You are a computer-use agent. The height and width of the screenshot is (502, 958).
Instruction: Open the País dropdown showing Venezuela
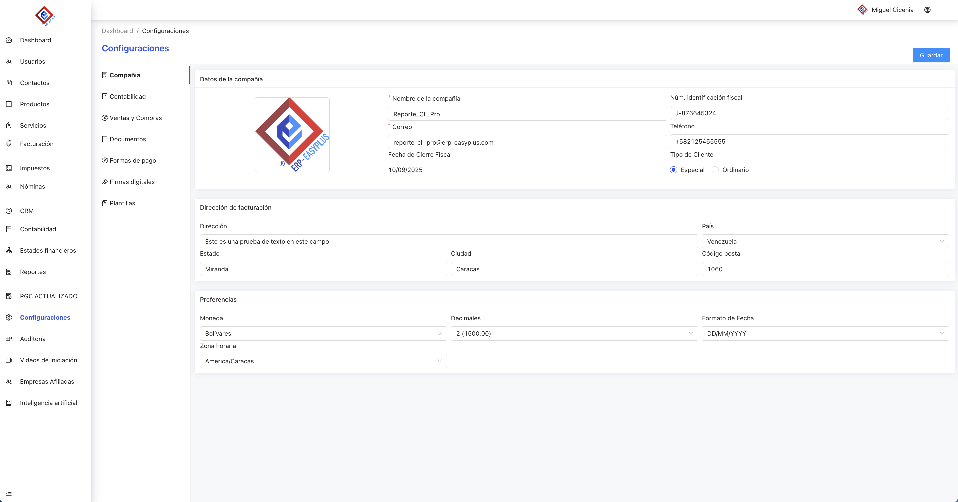coord(825,241)
